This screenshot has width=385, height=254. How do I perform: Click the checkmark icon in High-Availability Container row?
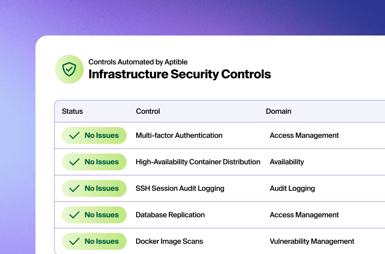(x=74, y=162)
